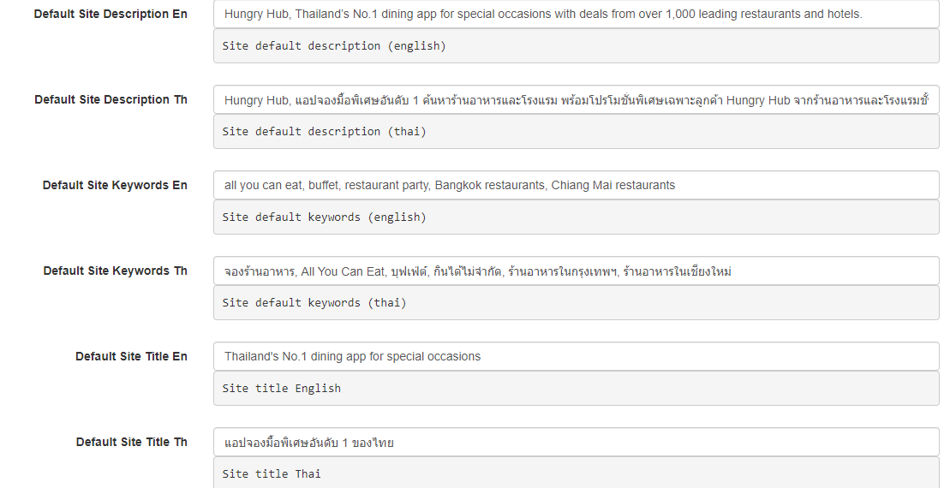Click the 'Default Site Title En' label

pos(131,357)
